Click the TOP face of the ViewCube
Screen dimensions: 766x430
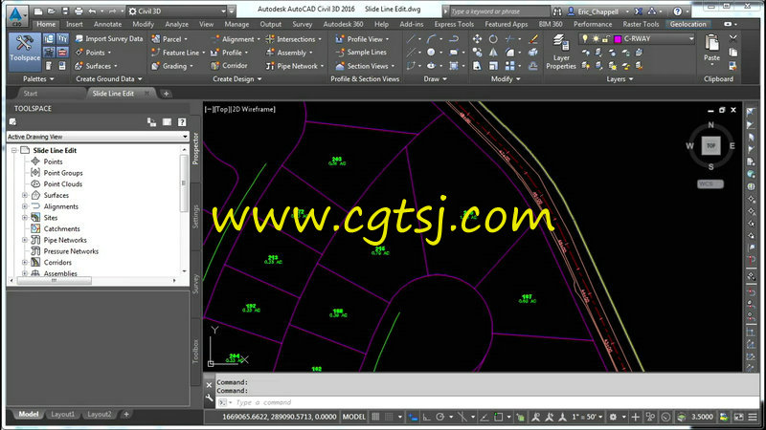(x=710, y=146)
